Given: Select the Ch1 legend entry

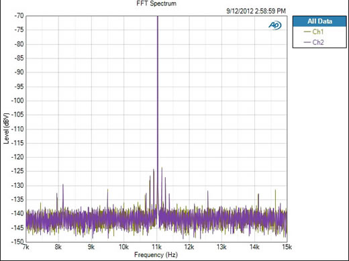Looking at the screenshot, I should [313, 32].
